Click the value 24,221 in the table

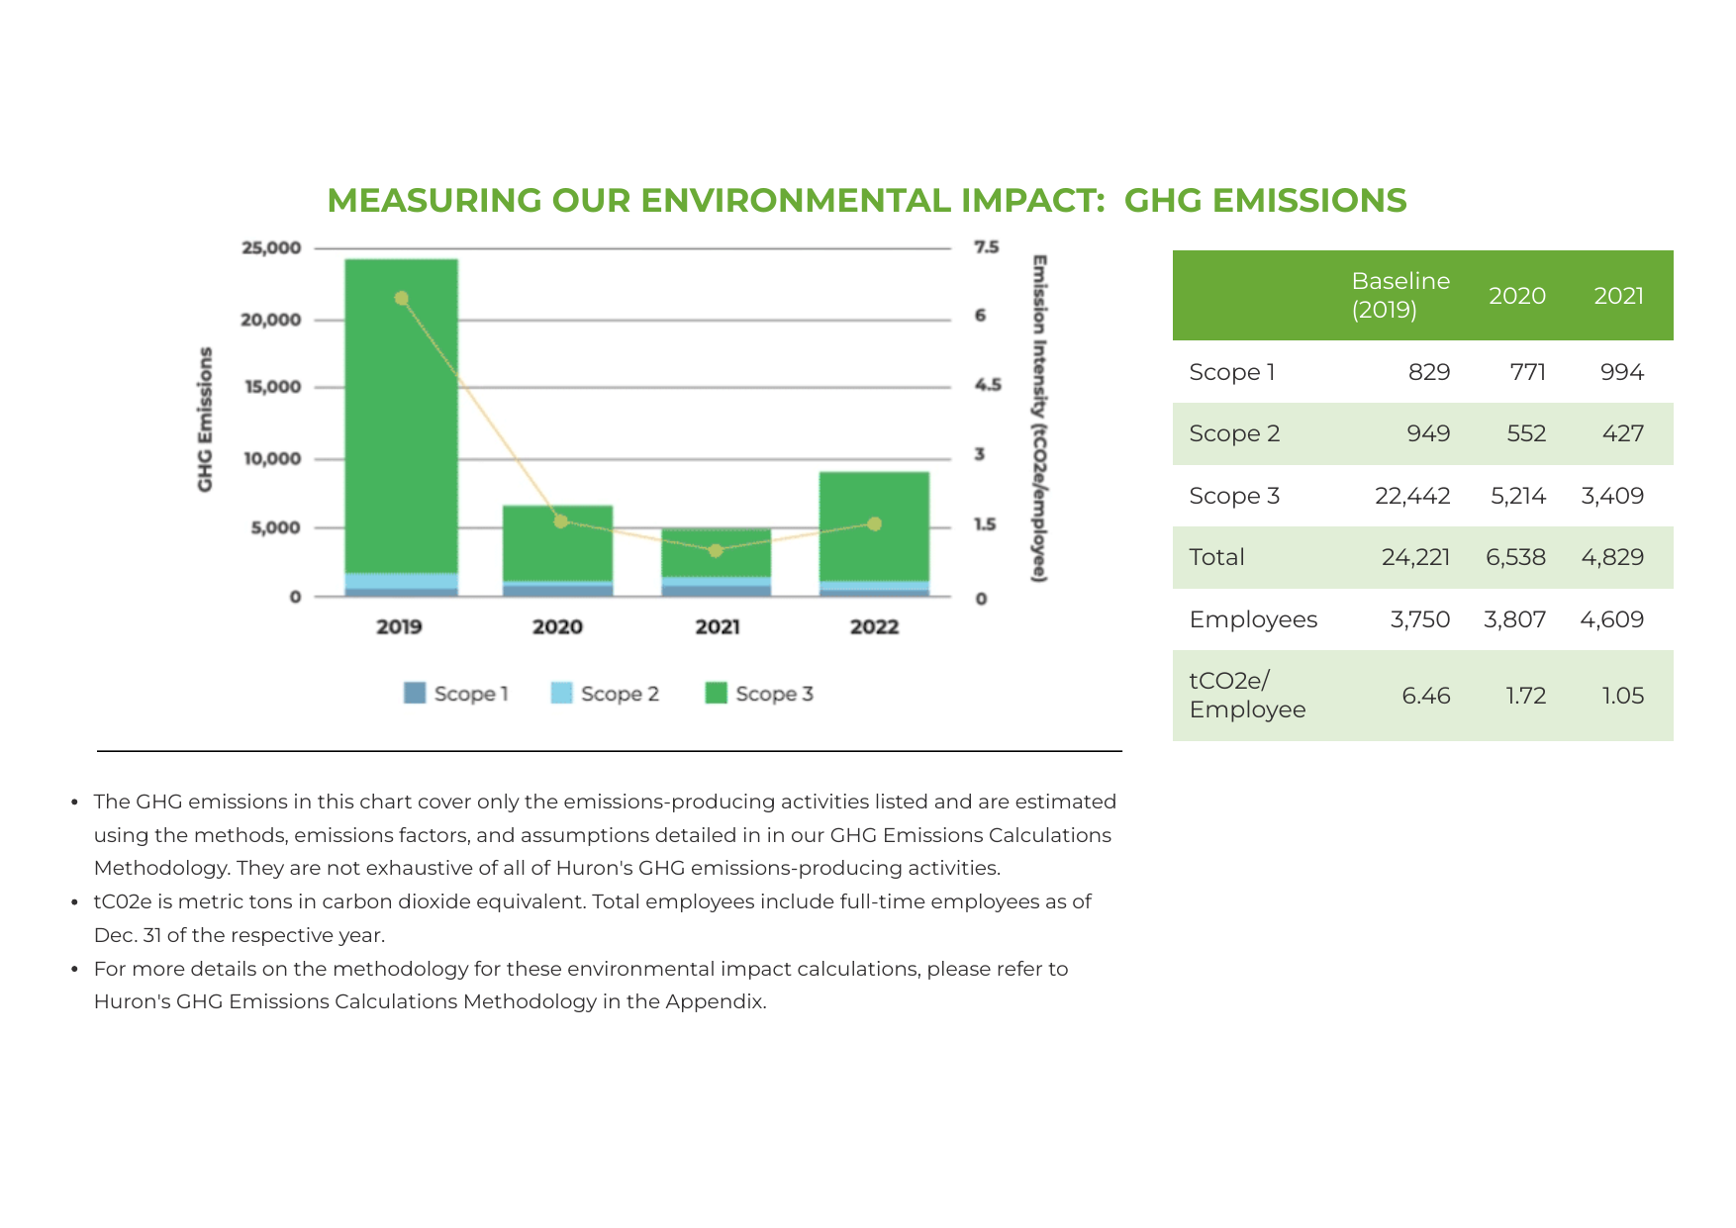pos(1415,557)
